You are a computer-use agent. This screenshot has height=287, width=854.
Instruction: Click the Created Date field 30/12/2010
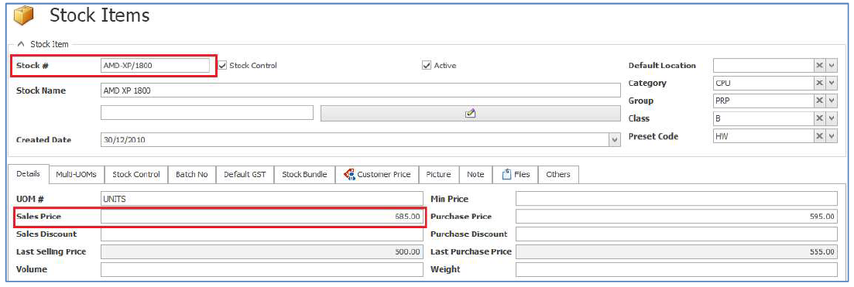[355, 140]
